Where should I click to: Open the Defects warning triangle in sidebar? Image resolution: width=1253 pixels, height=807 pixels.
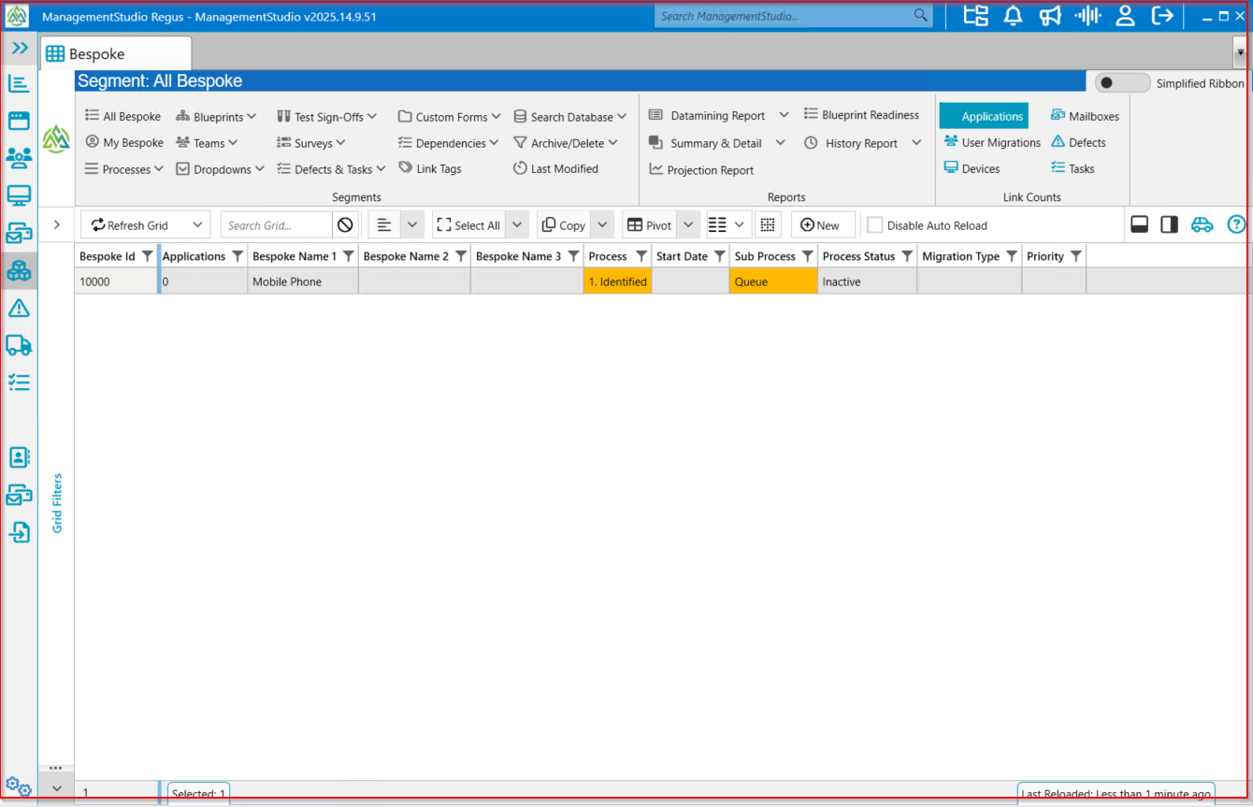[19, 308]
